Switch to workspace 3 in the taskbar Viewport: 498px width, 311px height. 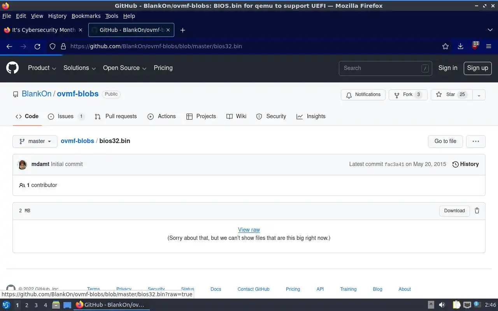[x=36, y=305]
